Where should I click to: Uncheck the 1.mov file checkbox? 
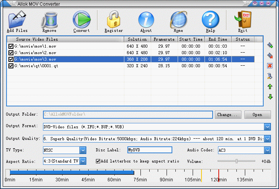[x=11, y=46]
